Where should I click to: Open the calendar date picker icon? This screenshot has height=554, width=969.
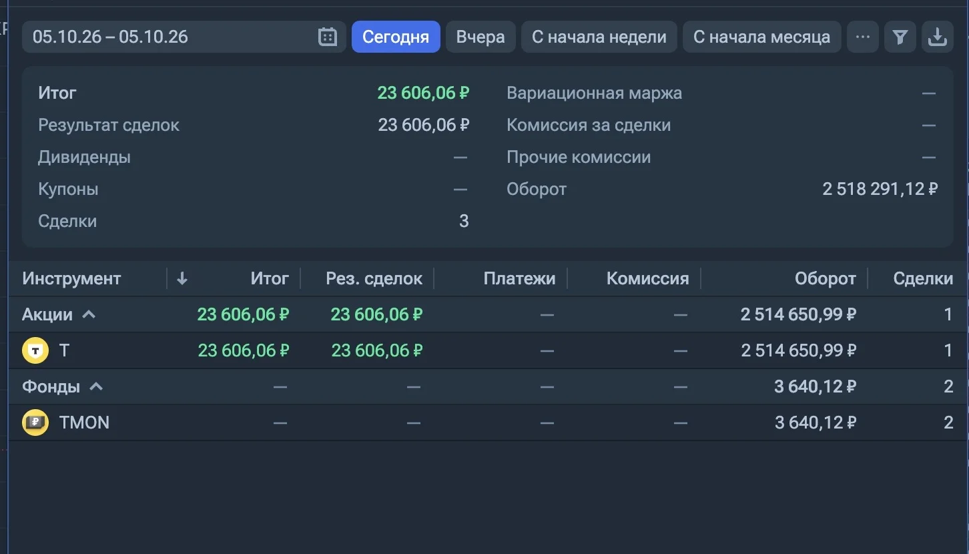point(327,37)
